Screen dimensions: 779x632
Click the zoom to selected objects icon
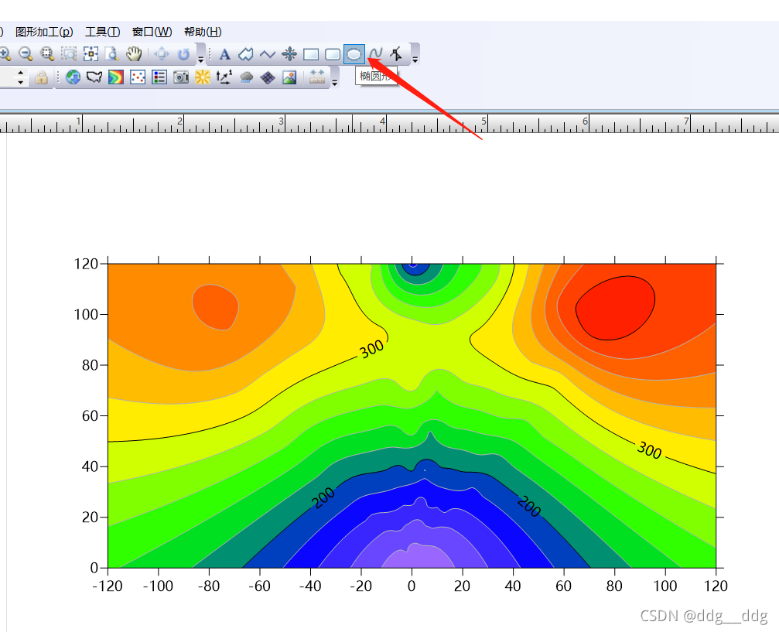[x=69, y=53]
